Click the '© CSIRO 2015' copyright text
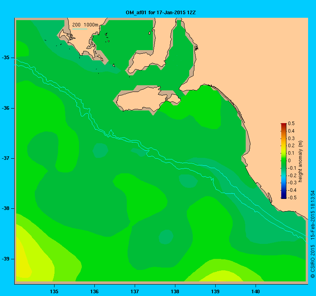This screenshot has height=296, width=316. pyautogui.click(x=313, y=261)
